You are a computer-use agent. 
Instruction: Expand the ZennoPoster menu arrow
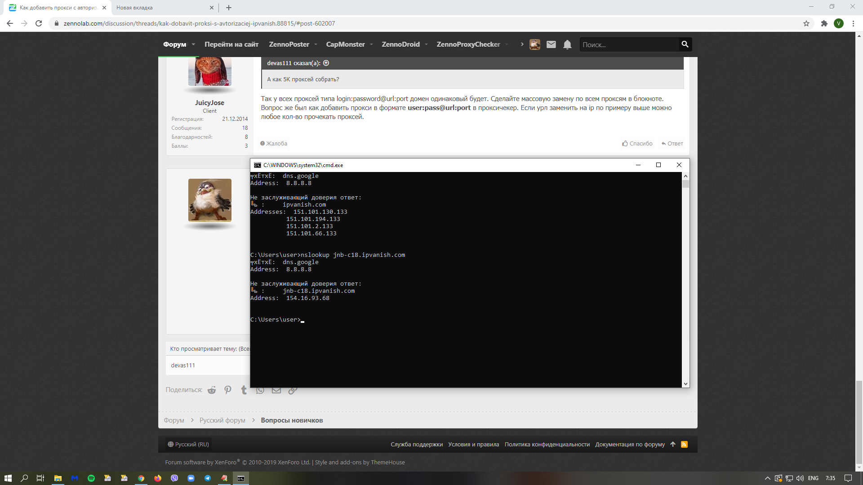pyautogui.click(x=316, y=44)
